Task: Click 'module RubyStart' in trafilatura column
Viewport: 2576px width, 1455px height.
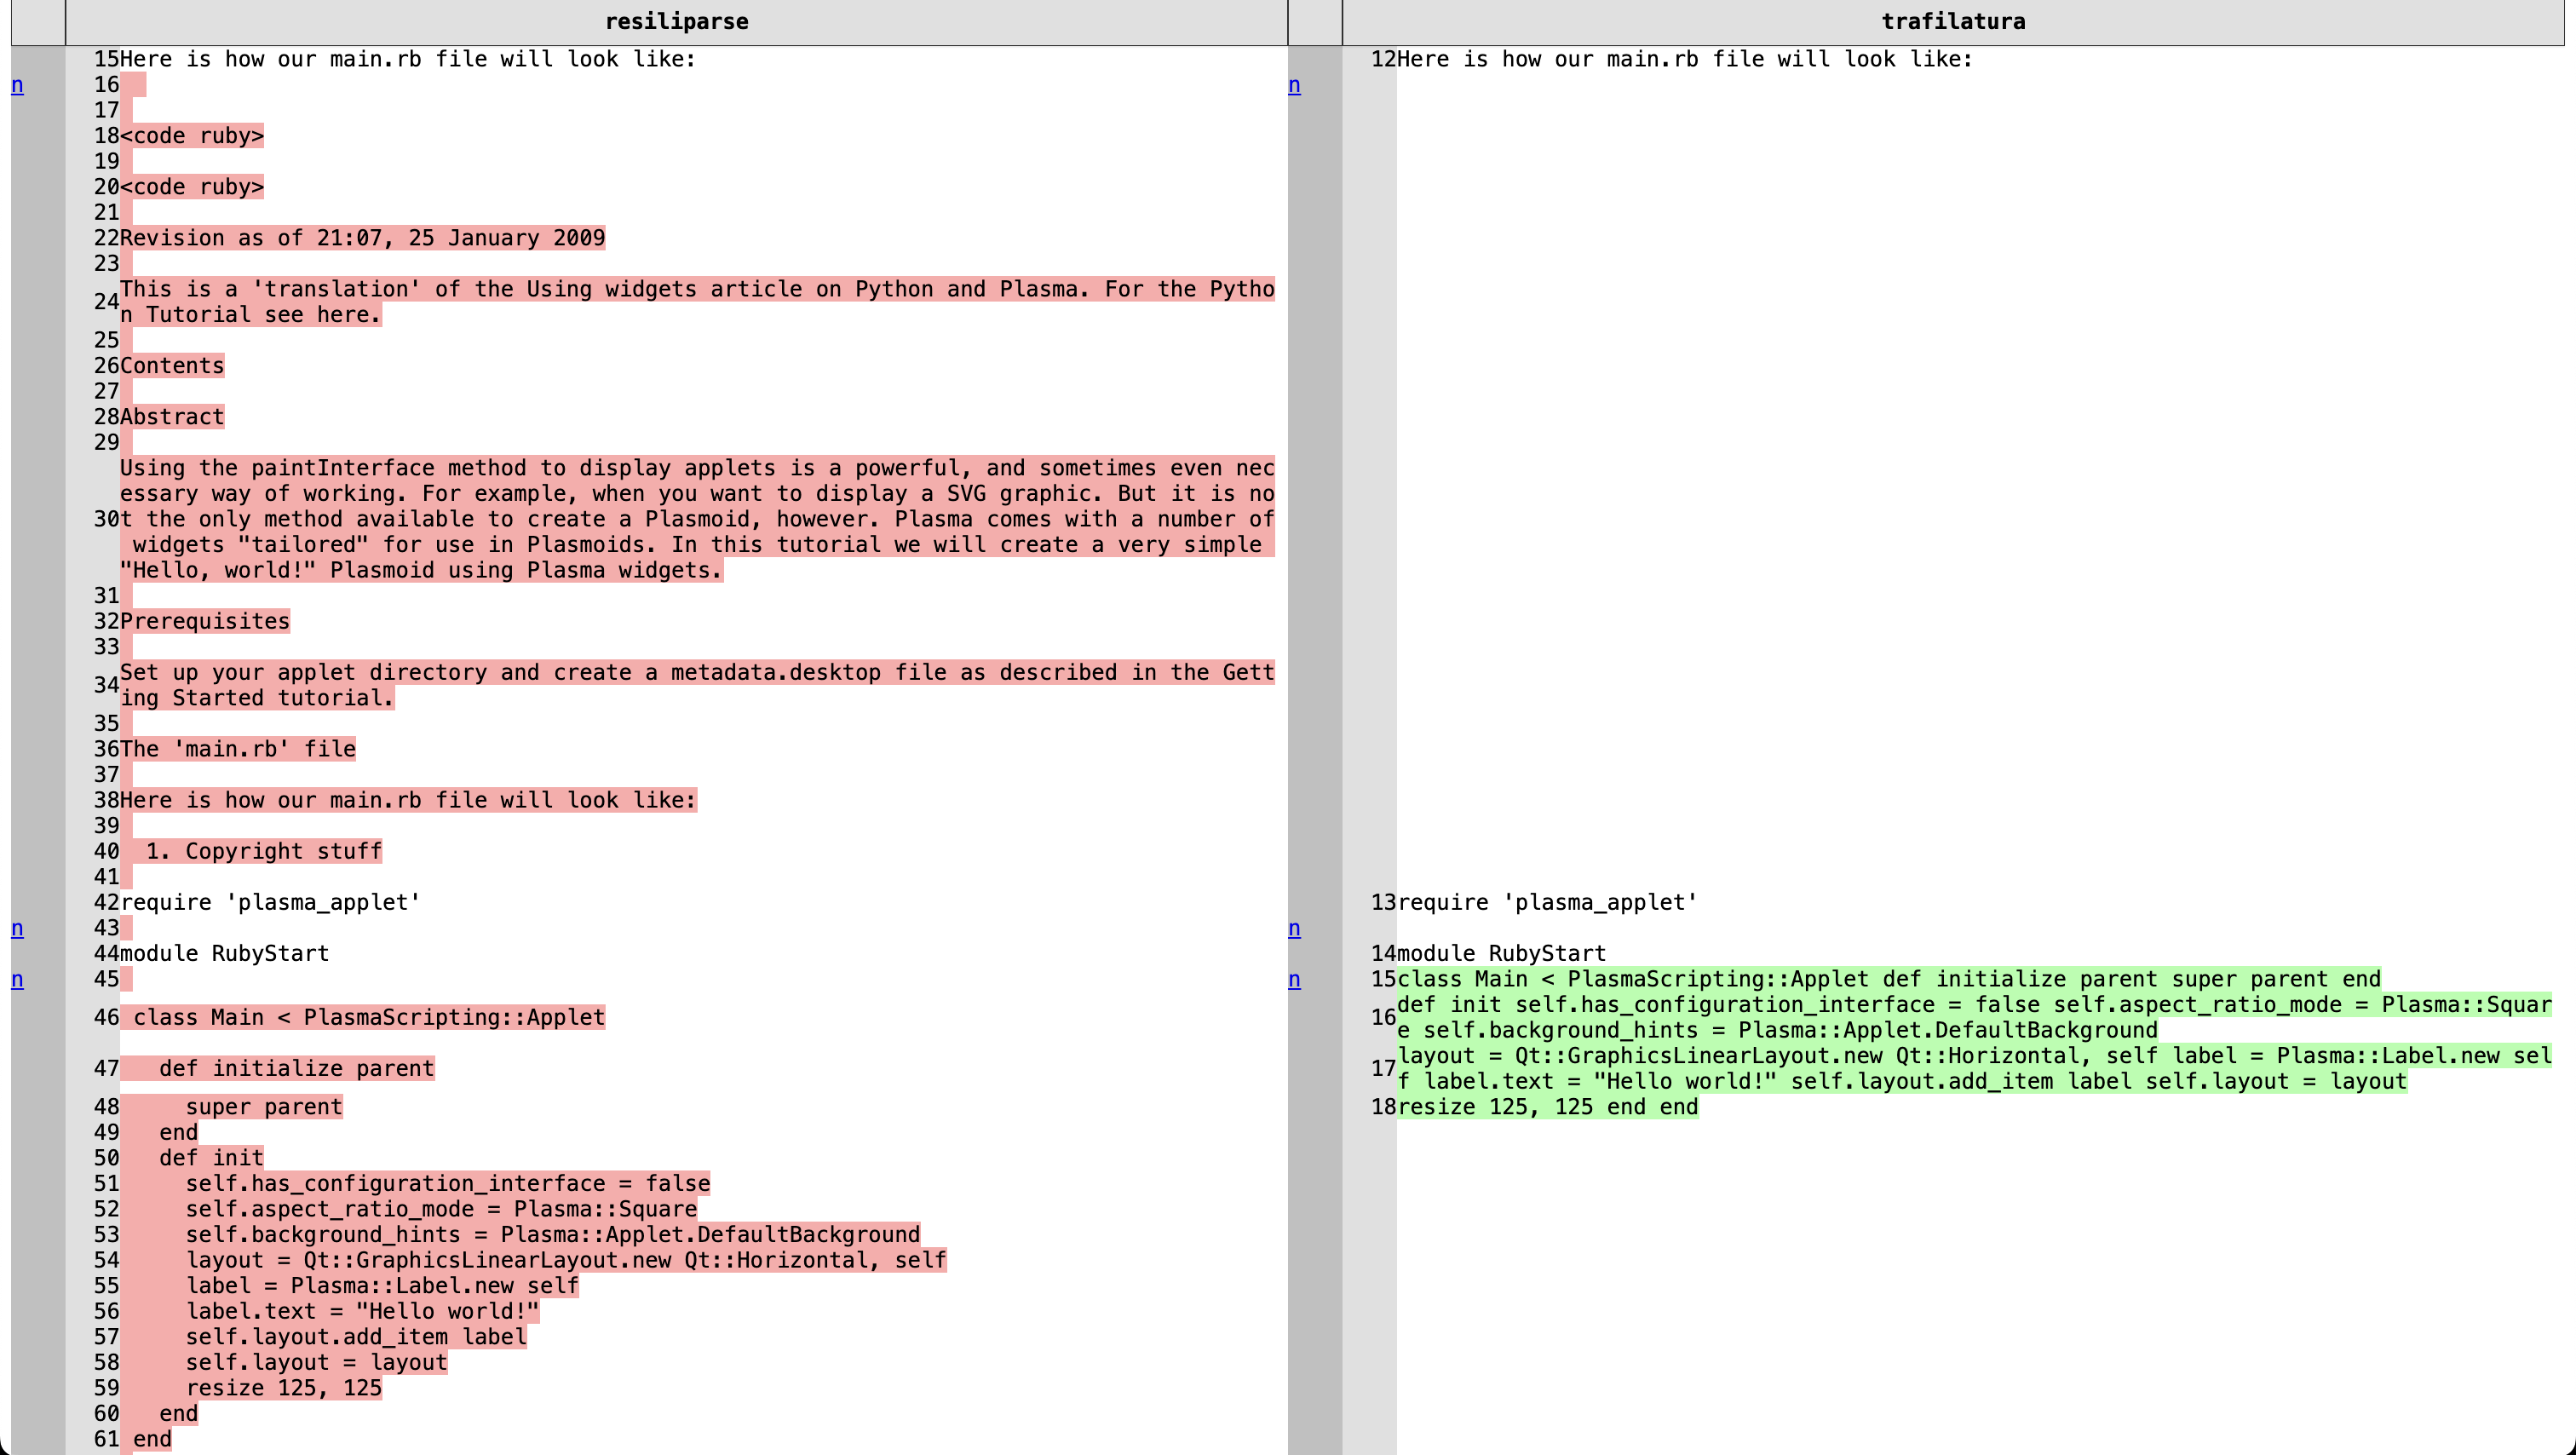Action: coord(1501,953)
